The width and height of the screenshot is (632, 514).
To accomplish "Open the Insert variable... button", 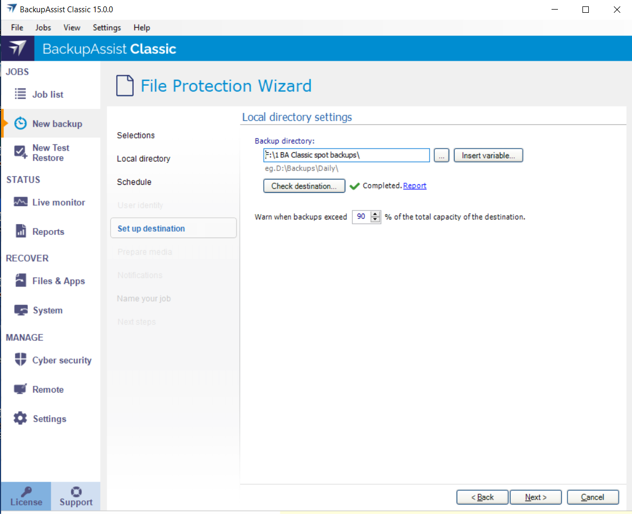I will click(488, 156).
